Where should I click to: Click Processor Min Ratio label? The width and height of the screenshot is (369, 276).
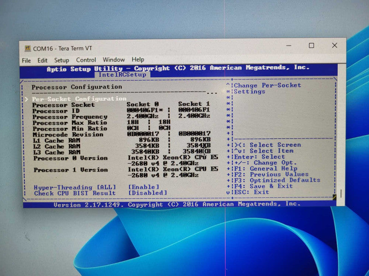[70, 129]
